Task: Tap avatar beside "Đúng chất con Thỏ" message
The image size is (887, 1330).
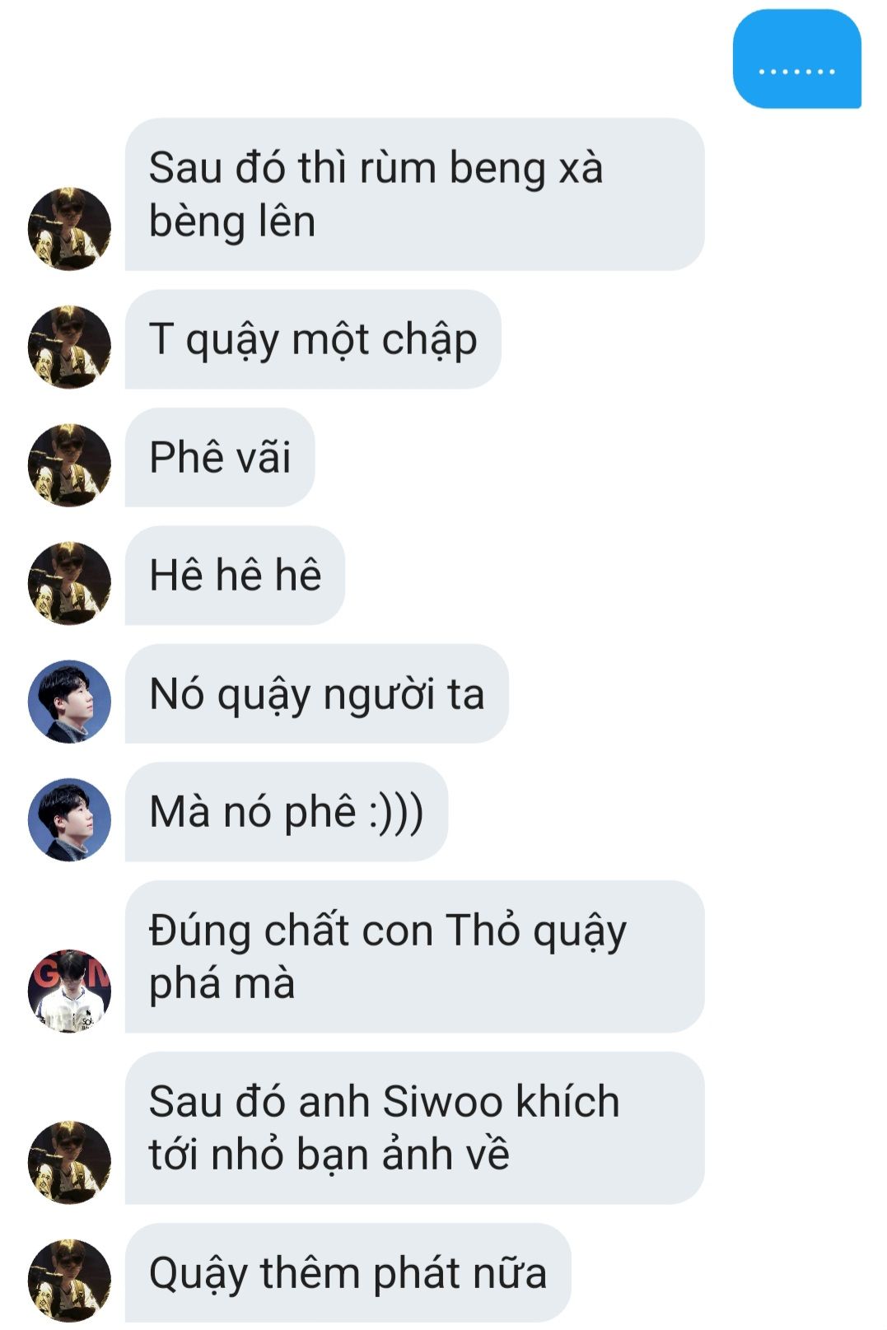Action: [x=69, y=991]
